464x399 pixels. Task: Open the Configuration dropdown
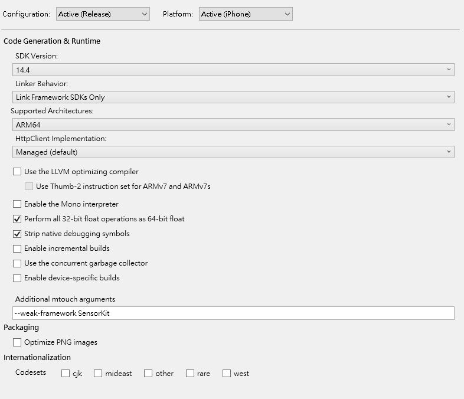(103, 14)
